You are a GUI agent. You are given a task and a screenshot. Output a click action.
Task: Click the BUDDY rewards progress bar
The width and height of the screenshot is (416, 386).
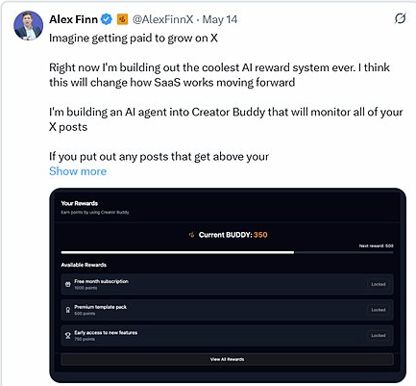coord(227,252)
